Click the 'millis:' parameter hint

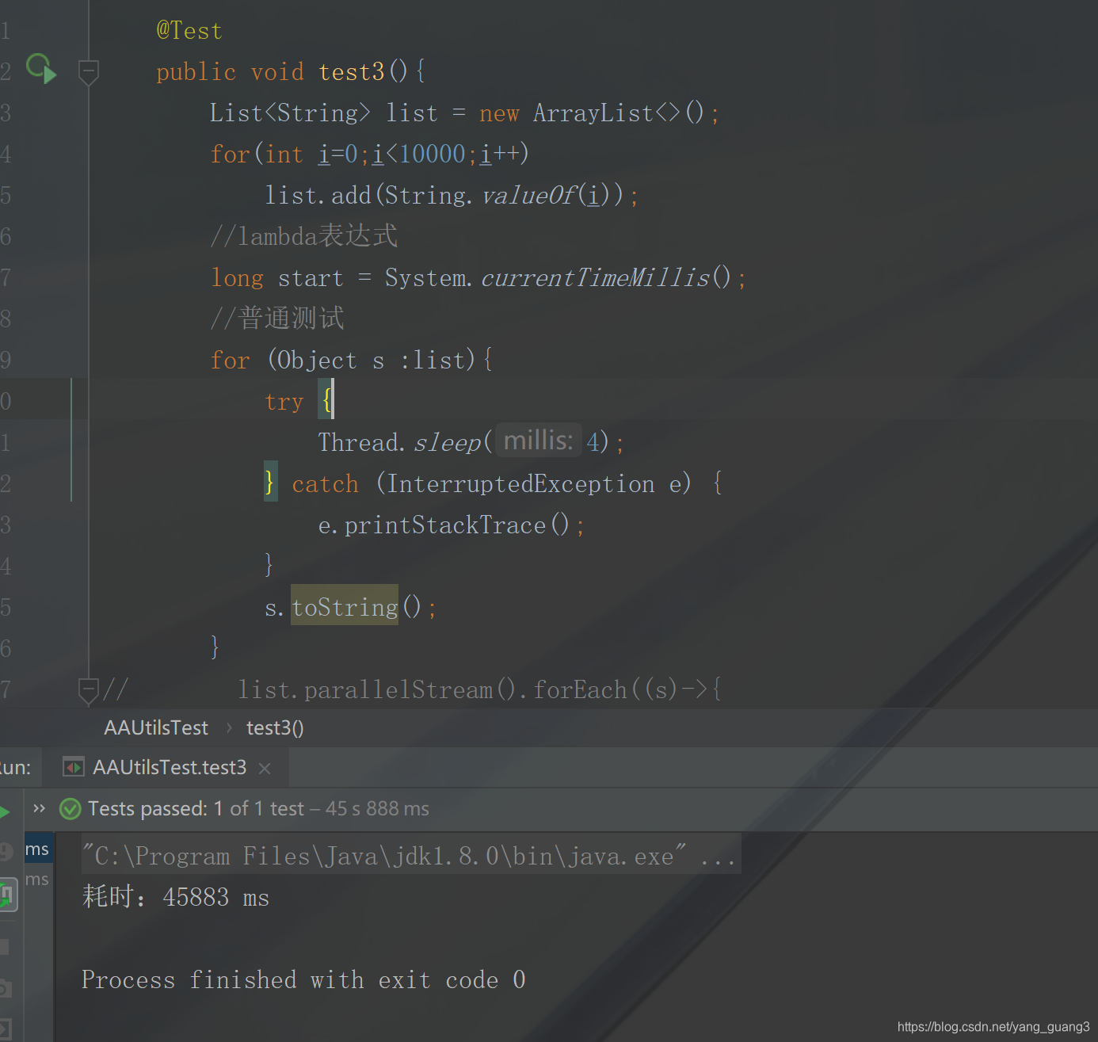point(539,440)
